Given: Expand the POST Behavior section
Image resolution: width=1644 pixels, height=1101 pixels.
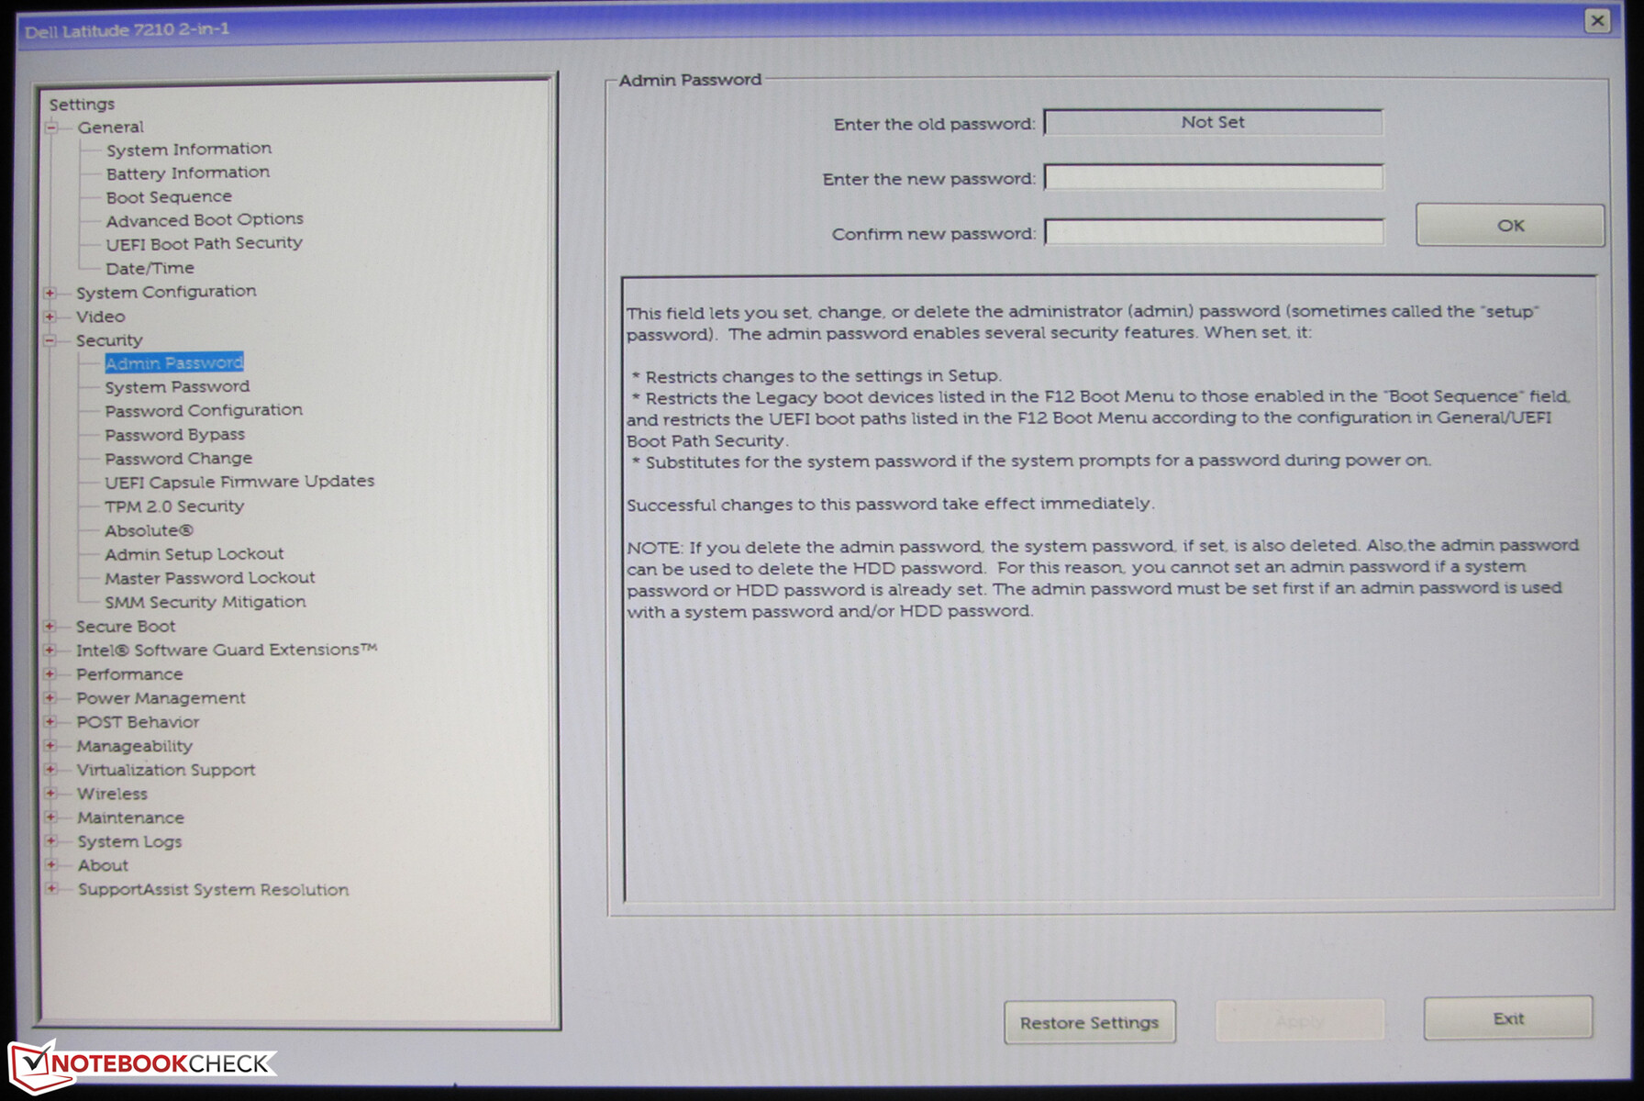Looking at the screenshot, I should click(50, 721).
